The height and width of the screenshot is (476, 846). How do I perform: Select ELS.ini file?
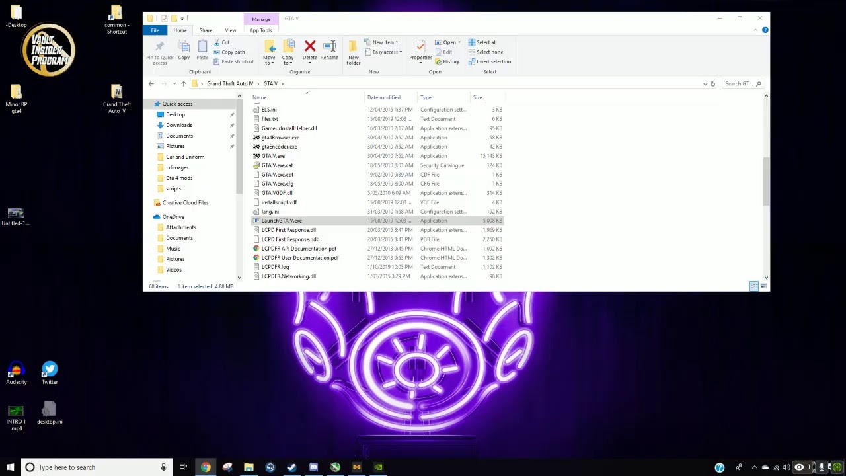269,110
